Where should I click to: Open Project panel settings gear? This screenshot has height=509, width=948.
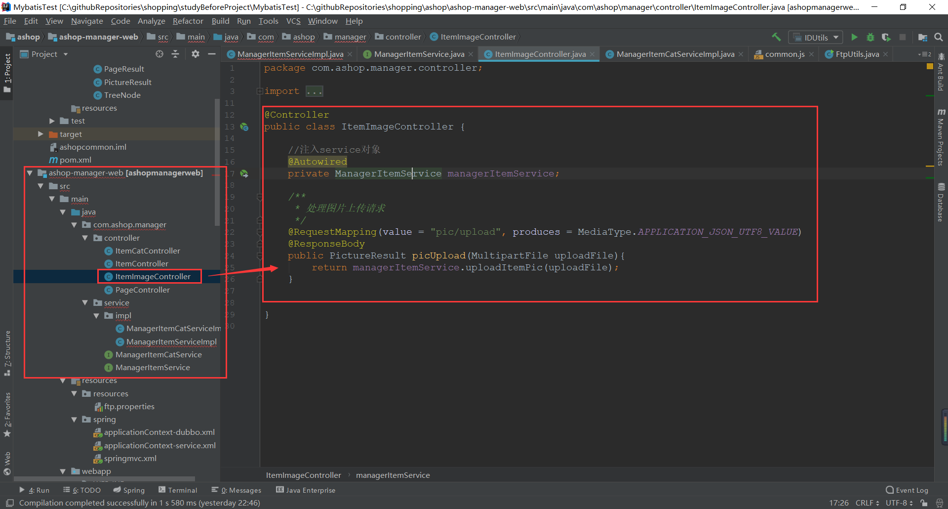(196, 54)
